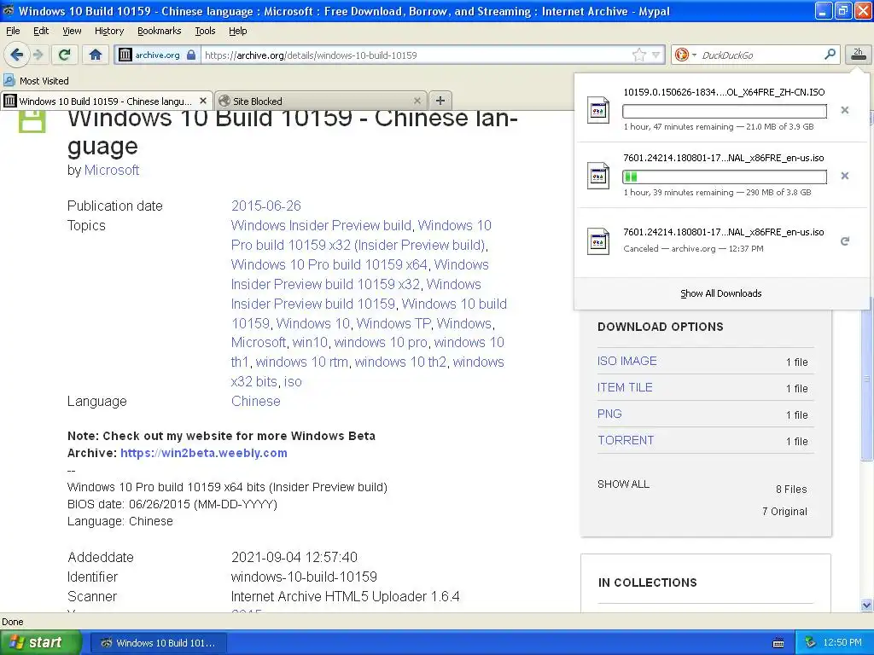This screenshot has width=874, height=655.
Task: Expand SHOW ALL download files
Action: [x=623, y=484]
